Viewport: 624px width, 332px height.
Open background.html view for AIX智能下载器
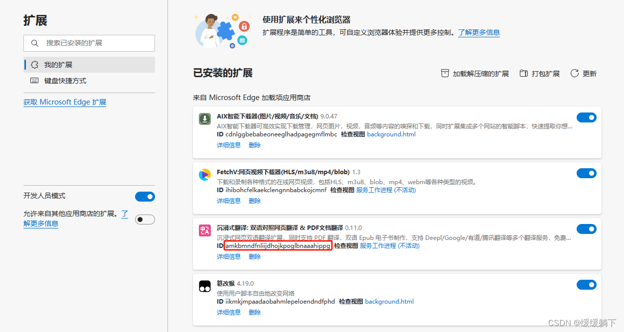pyautogui.click(x=391, y=134)
